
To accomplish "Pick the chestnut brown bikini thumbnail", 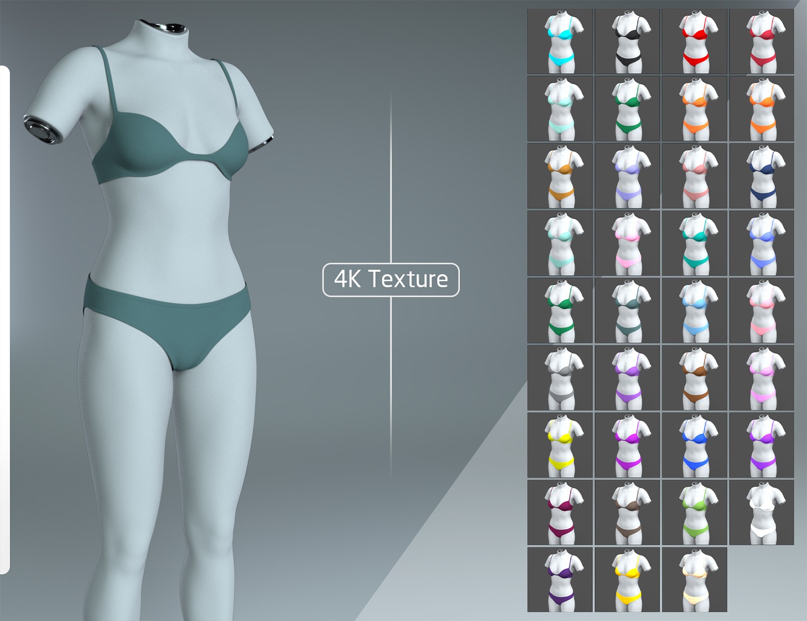I will (695, 378).
